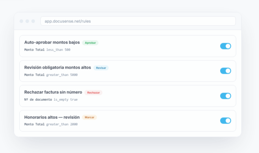The image size is (259, 153).
Task: Open the Auto-aprobar montos bajos rule title
Action: click(52, 42)
